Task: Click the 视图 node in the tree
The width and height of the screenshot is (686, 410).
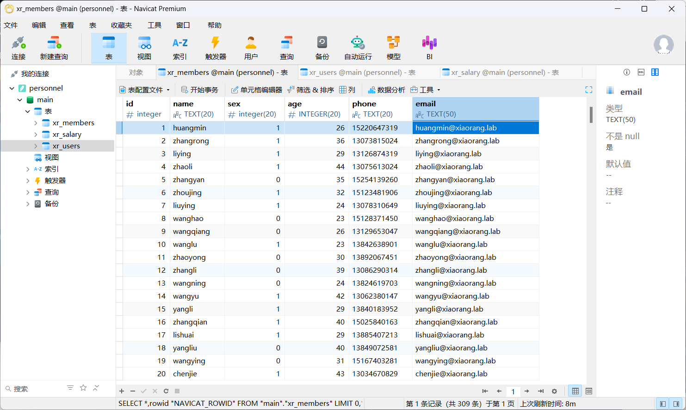Action: click(52, 158)
